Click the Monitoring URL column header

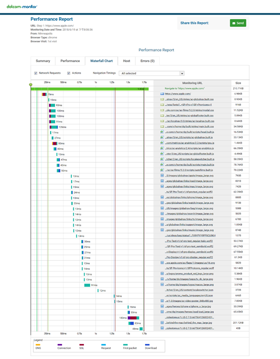tap(193, 83)
